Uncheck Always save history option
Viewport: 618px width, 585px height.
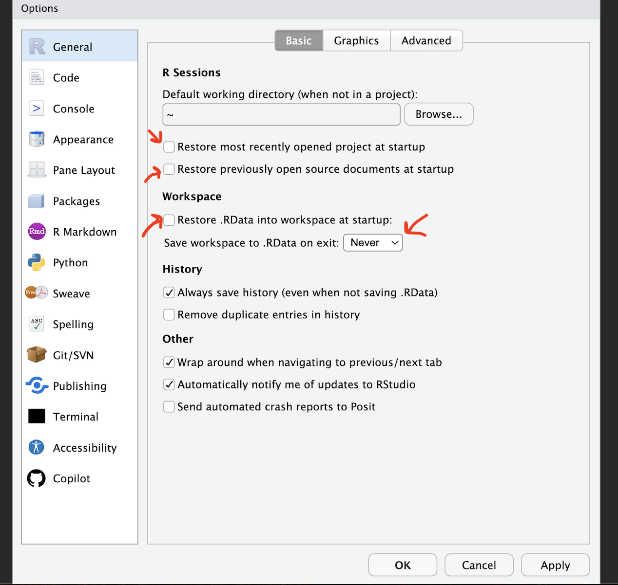[x=169, y=292]
